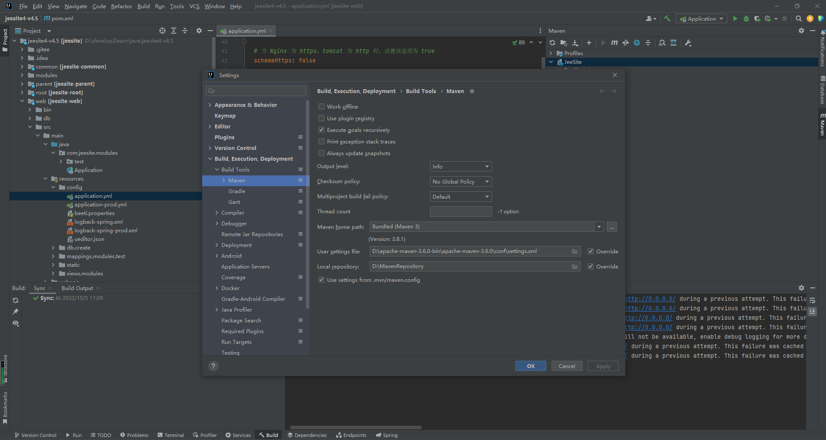This screenshot has height=440, width=826.
Task: Run Application with Coverage icon
Action: tap(757, 19)
